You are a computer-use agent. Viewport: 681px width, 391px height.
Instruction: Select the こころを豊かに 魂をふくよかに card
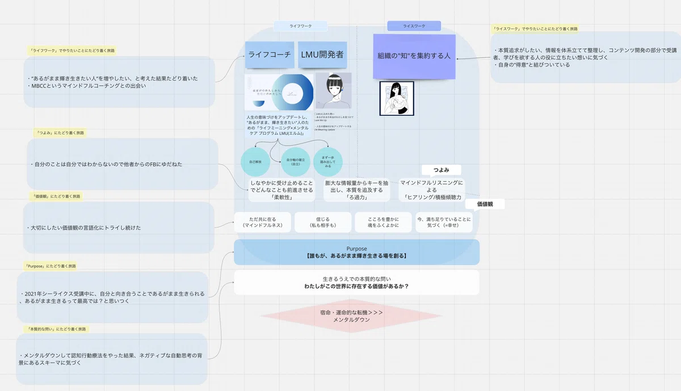[x=383, y=222]
